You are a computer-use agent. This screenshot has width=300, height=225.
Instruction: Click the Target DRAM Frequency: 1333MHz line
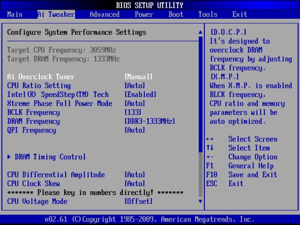click(x=63, y=59)
